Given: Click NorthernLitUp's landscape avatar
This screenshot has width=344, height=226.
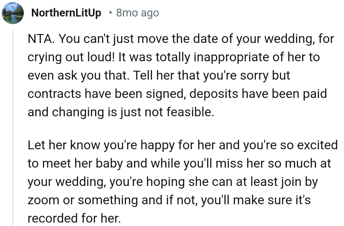Looking at the screenshot, I should coord(13,13).
